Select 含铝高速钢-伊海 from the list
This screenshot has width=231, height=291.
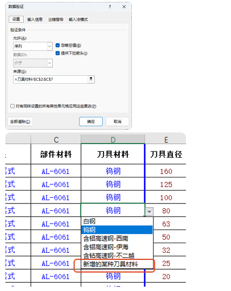117,247
